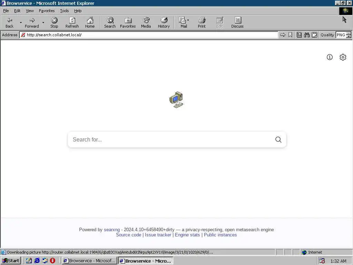Open the Favorites toolbar panel
The height and width of the screenshot is (265, 353).
pos(128,22)
